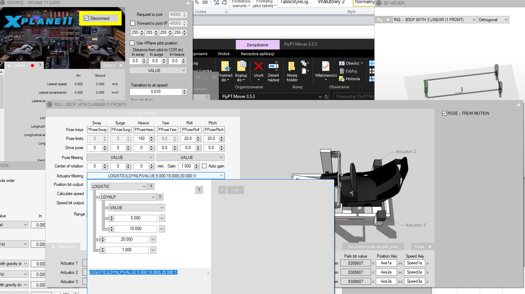Open left Pose filtering VALUE dropdown
This screenshot has width=525, height=294.
[120, 157]
